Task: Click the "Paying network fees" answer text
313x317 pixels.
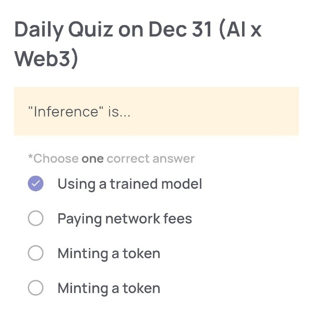Action: 125,218
